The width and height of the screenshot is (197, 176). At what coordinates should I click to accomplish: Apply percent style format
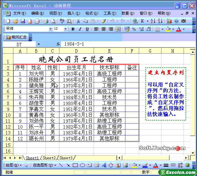pyautogui.click(x=134, y=29)
